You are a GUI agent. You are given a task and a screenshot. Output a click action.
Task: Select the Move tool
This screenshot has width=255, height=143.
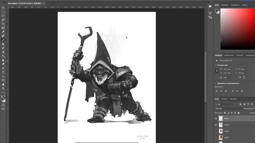tap(3, 8)
